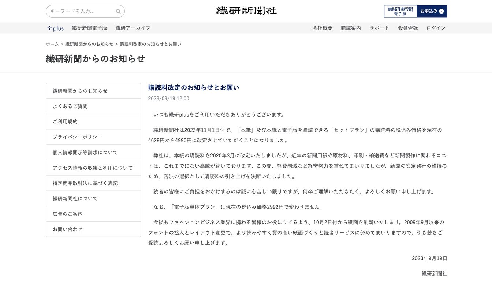The width and height of the screenshot is (492, 285).
Task: Open the 購読案内 navigation item
Action: [350, 28]
